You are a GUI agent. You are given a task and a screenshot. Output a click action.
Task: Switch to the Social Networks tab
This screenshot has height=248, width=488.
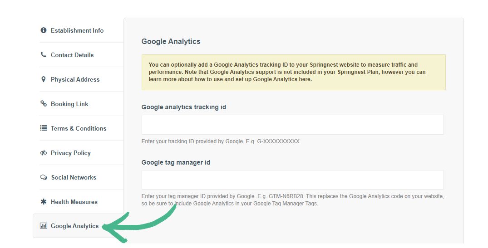coord(74,177)
